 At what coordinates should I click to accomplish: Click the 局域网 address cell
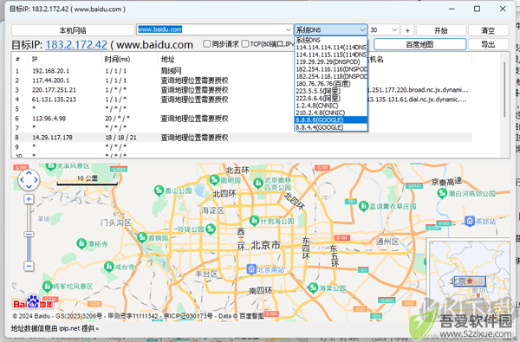click(171, 71)
